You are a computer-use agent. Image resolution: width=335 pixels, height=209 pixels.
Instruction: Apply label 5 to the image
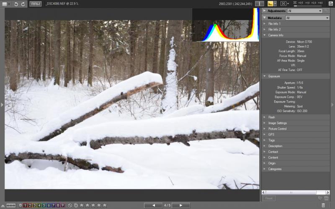pyautogui.click(x=44, y=205)
